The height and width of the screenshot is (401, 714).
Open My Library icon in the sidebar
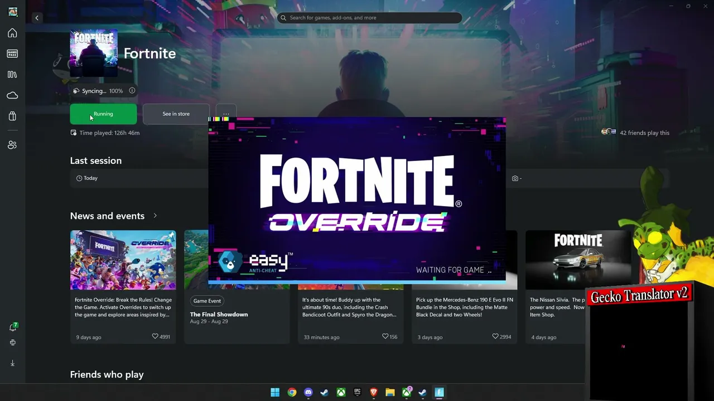coord(12,75)
